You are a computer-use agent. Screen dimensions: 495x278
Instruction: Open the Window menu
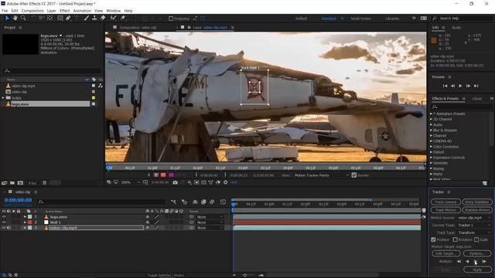[114, 11]
